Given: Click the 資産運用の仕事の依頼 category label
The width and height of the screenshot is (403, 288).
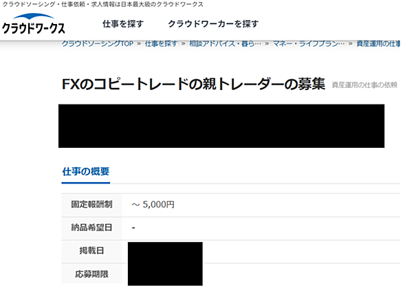Looking at the screenshot, I should (364, 85).
